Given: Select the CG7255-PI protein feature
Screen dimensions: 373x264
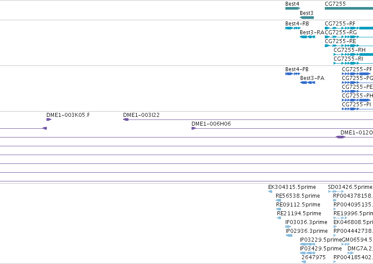Looking at the screenshot, I should tap(357, 109).
